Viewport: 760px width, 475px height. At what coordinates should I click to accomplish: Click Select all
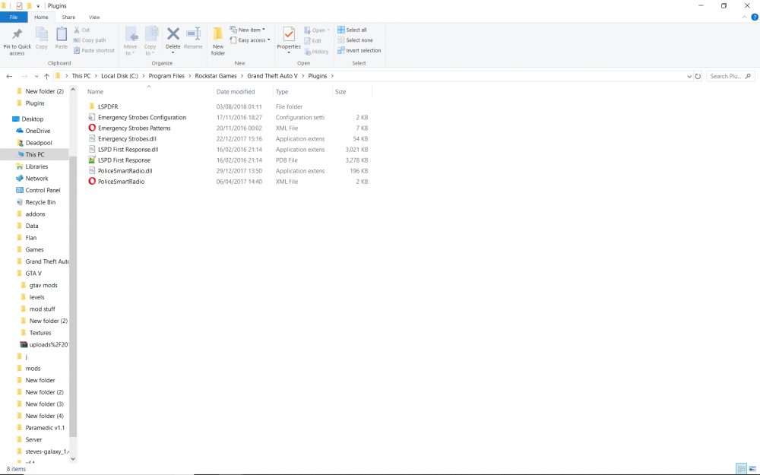(352, 30)
